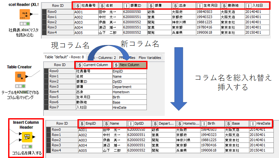Click the Integer type icon of HireDate column
279x158 pixels.
(x=253, y=123)
